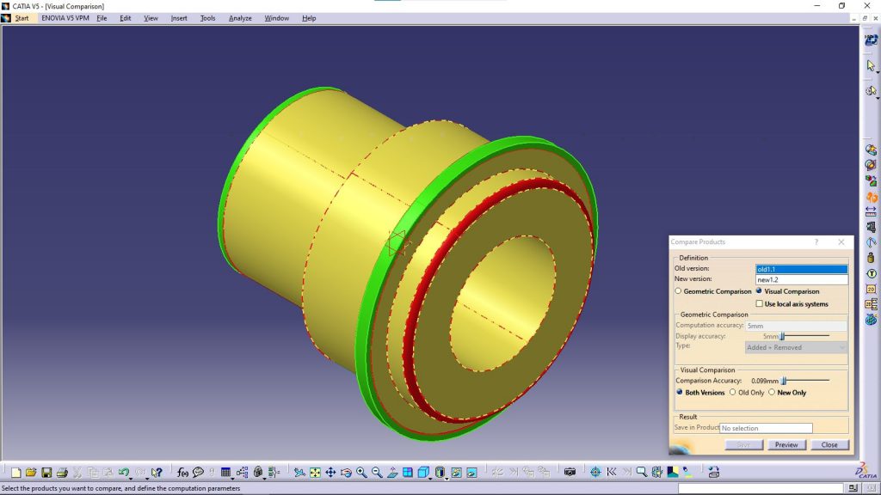This screenshot has width=881, height=495.
Task: Fit all in view icon
Action: [x=315, y=473]
